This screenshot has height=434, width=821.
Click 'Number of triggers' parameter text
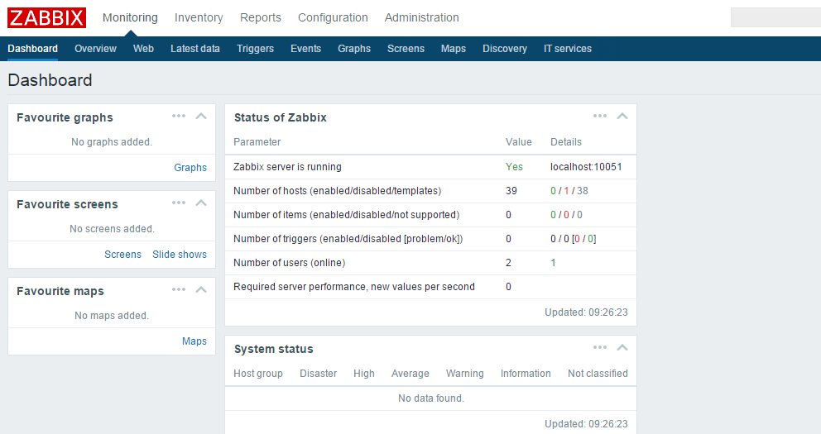pos(348,239)
